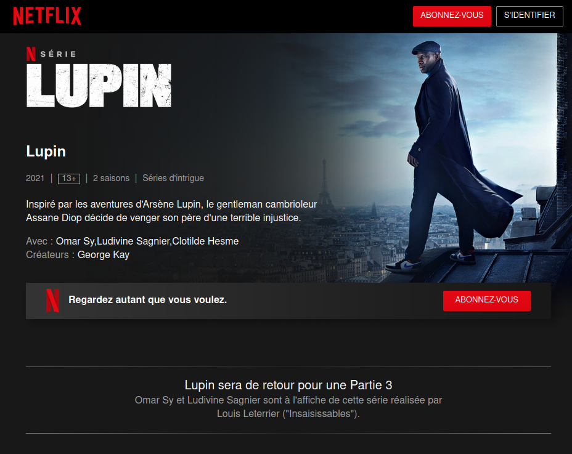Select cast member Clotilde Hesme

[x=205, y=241]
